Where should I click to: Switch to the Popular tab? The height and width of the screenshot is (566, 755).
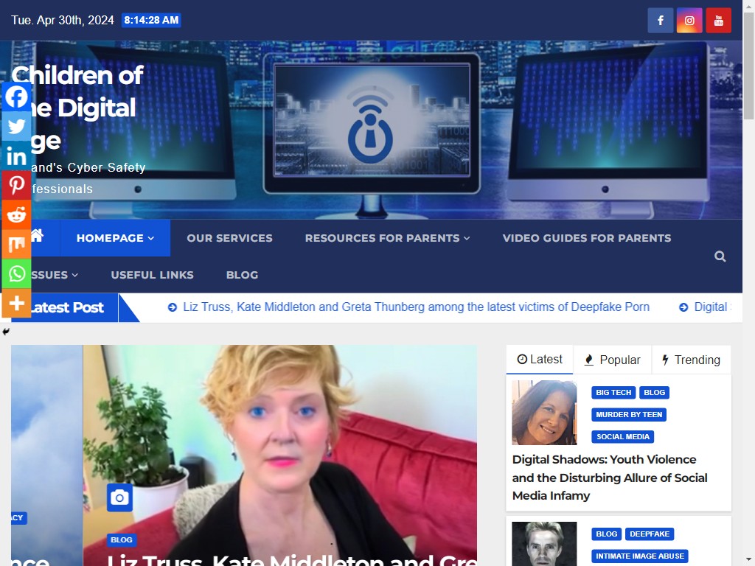[x=613, y=360]
